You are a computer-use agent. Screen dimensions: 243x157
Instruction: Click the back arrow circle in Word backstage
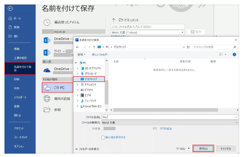(10, 8)
